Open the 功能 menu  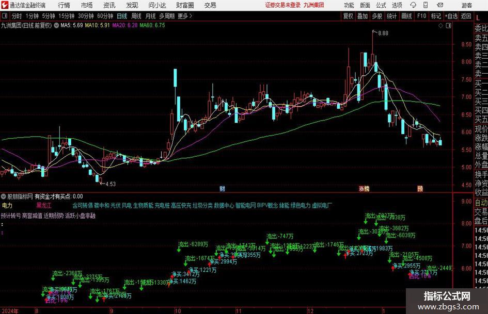[349, 5]
